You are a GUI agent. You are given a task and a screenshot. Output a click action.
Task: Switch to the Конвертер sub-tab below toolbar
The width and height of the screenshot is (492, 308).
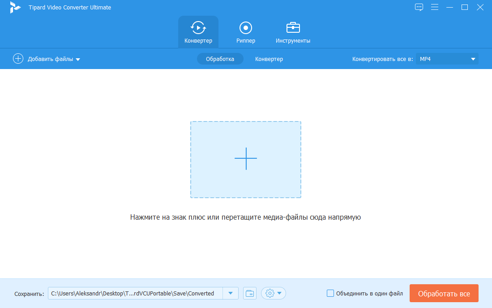click(269, 59)
